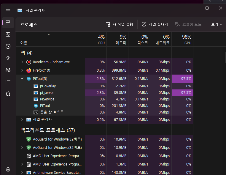Select the Processes page icon in the sidebar

8,23
